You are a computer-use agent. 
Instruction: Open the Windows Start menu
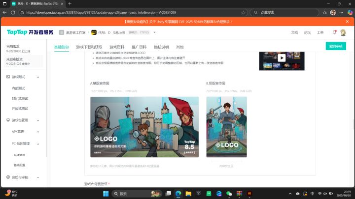coord(106,194)
